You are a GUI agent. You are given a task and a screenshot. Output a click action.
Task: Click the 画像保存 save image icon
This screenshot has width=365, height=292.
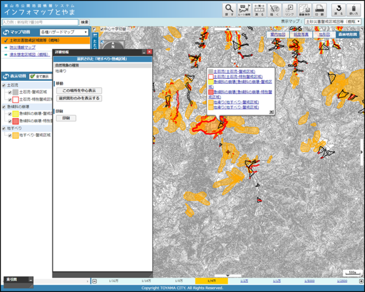point(305,10)
